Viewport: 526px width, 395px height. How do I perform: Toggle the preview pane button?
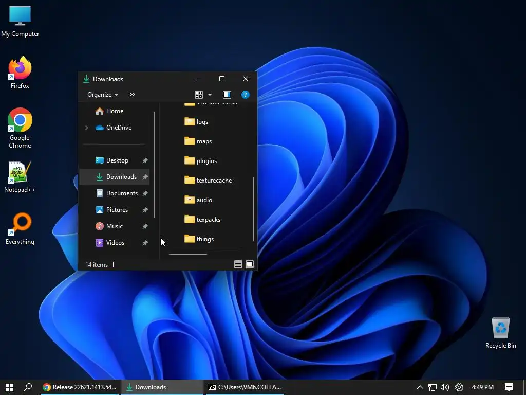[x=227, y=95]
